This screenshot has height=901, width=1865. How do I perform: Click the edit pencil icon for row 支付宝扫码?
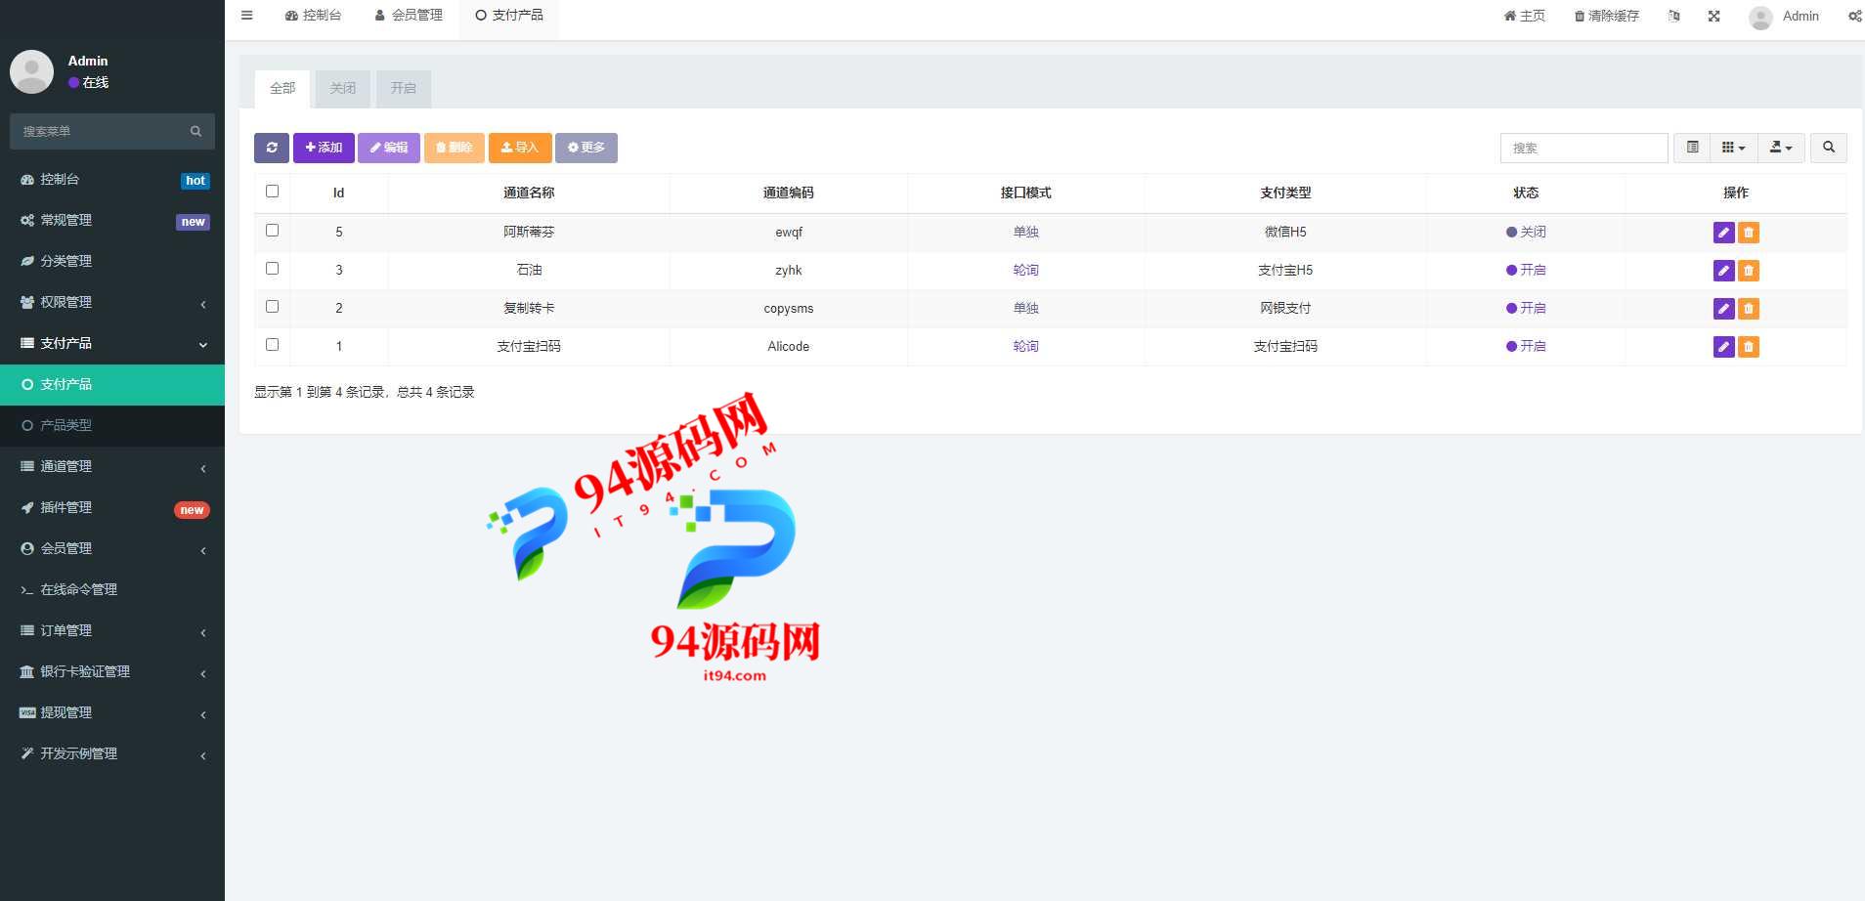[x=1723, y=347]
